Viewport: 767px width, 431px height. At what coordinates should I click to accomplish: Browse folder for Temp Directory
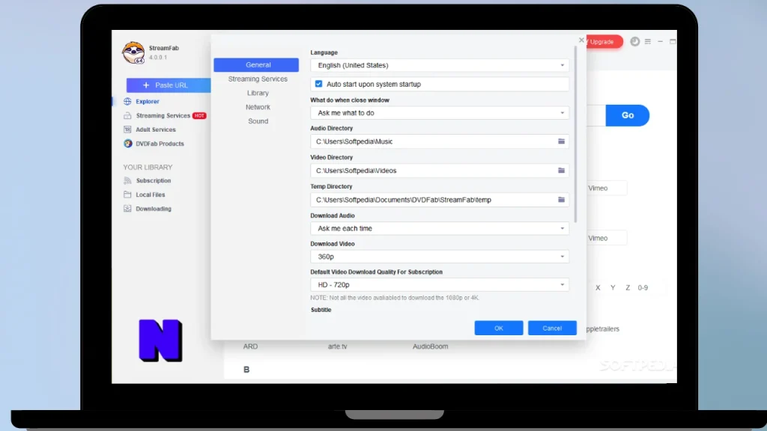[x=561, y=199]
